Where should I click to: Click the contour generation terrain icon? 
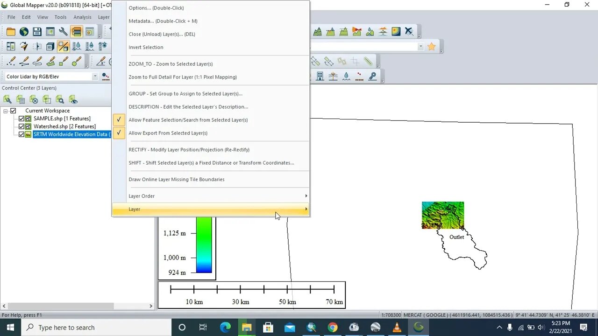coord(317,31)
